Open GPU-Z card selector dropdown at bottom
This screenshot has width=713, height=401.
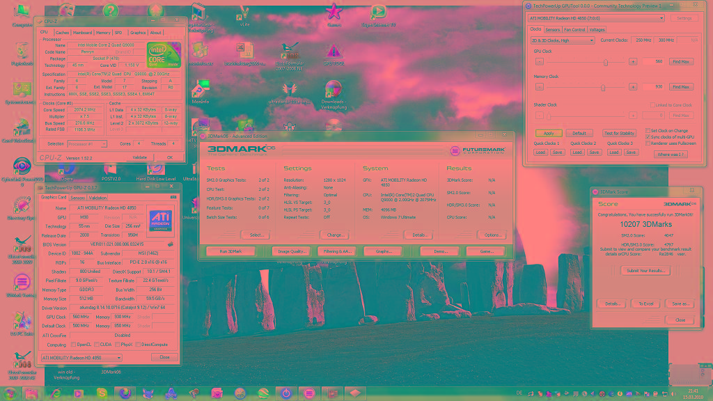click(81, 358)
